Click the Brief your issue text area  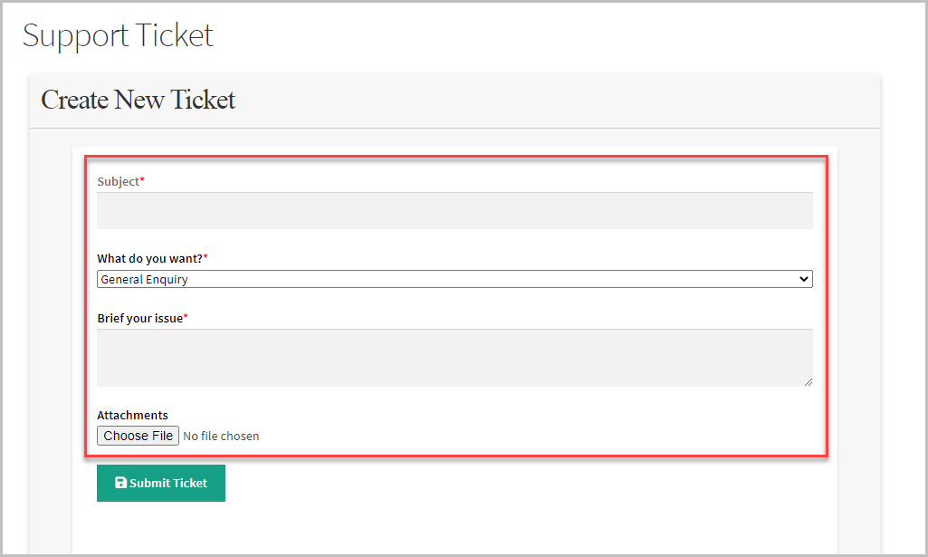[453, 357]
